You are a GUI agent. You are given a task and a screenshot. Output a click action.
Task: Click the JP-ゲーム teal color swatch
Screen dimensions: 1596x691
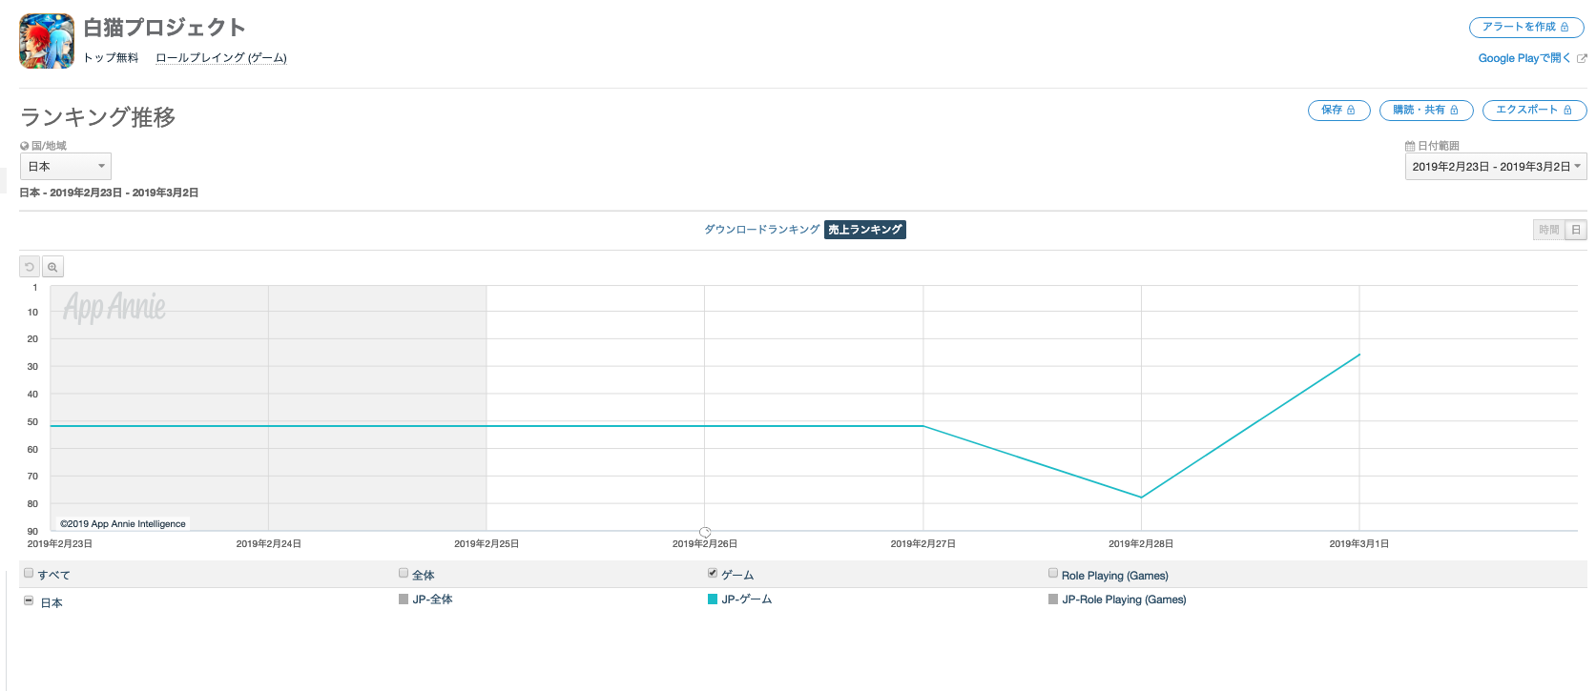tap(712, 600)
